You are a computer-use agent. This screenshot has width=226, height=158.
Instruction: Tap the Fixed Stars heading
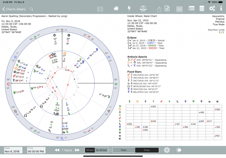[134, 72]
